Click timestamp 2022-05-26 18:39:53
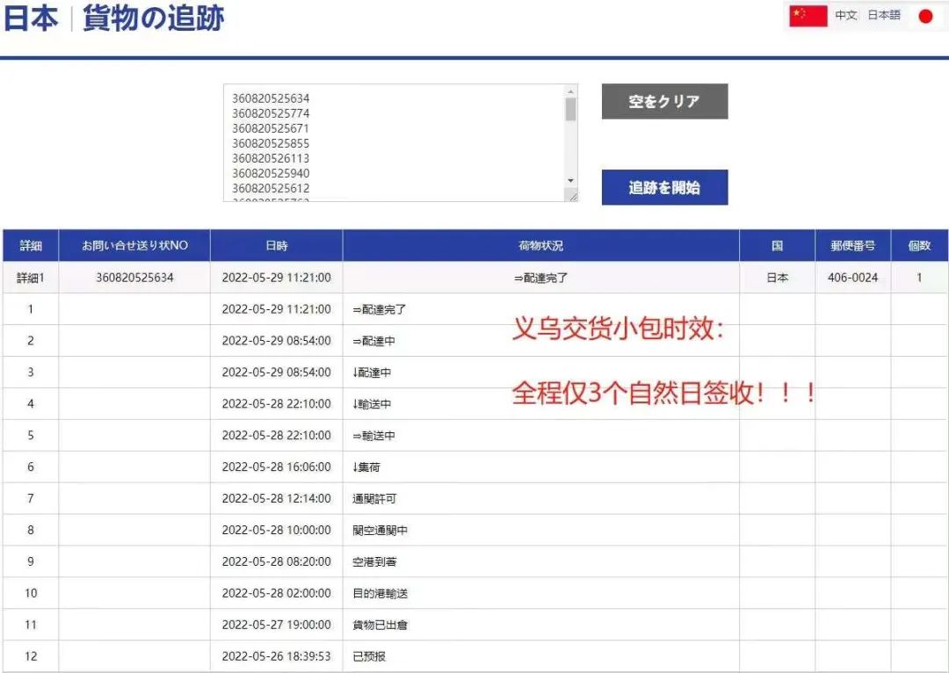This screenshot has height=673, width=949. pos(277,656)
